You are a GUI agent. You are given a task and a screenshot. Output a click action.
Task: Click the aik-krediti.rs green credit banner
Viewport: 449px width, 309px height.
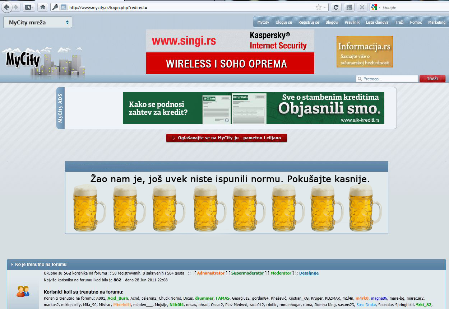254,108
